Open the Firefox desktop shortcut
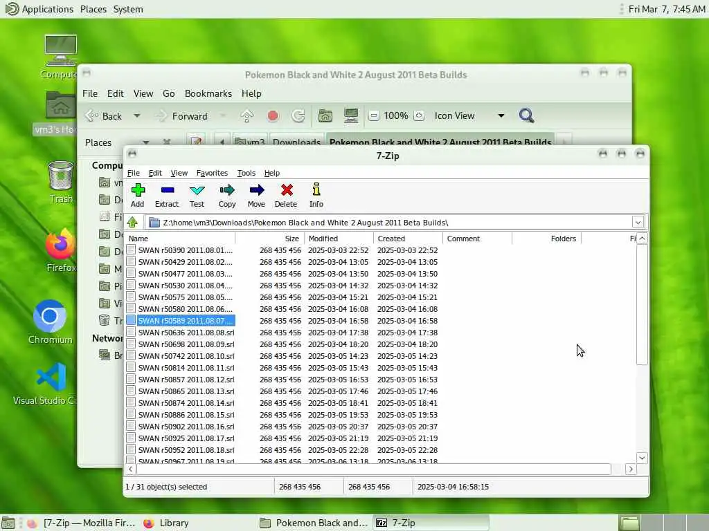 (61, 250)
